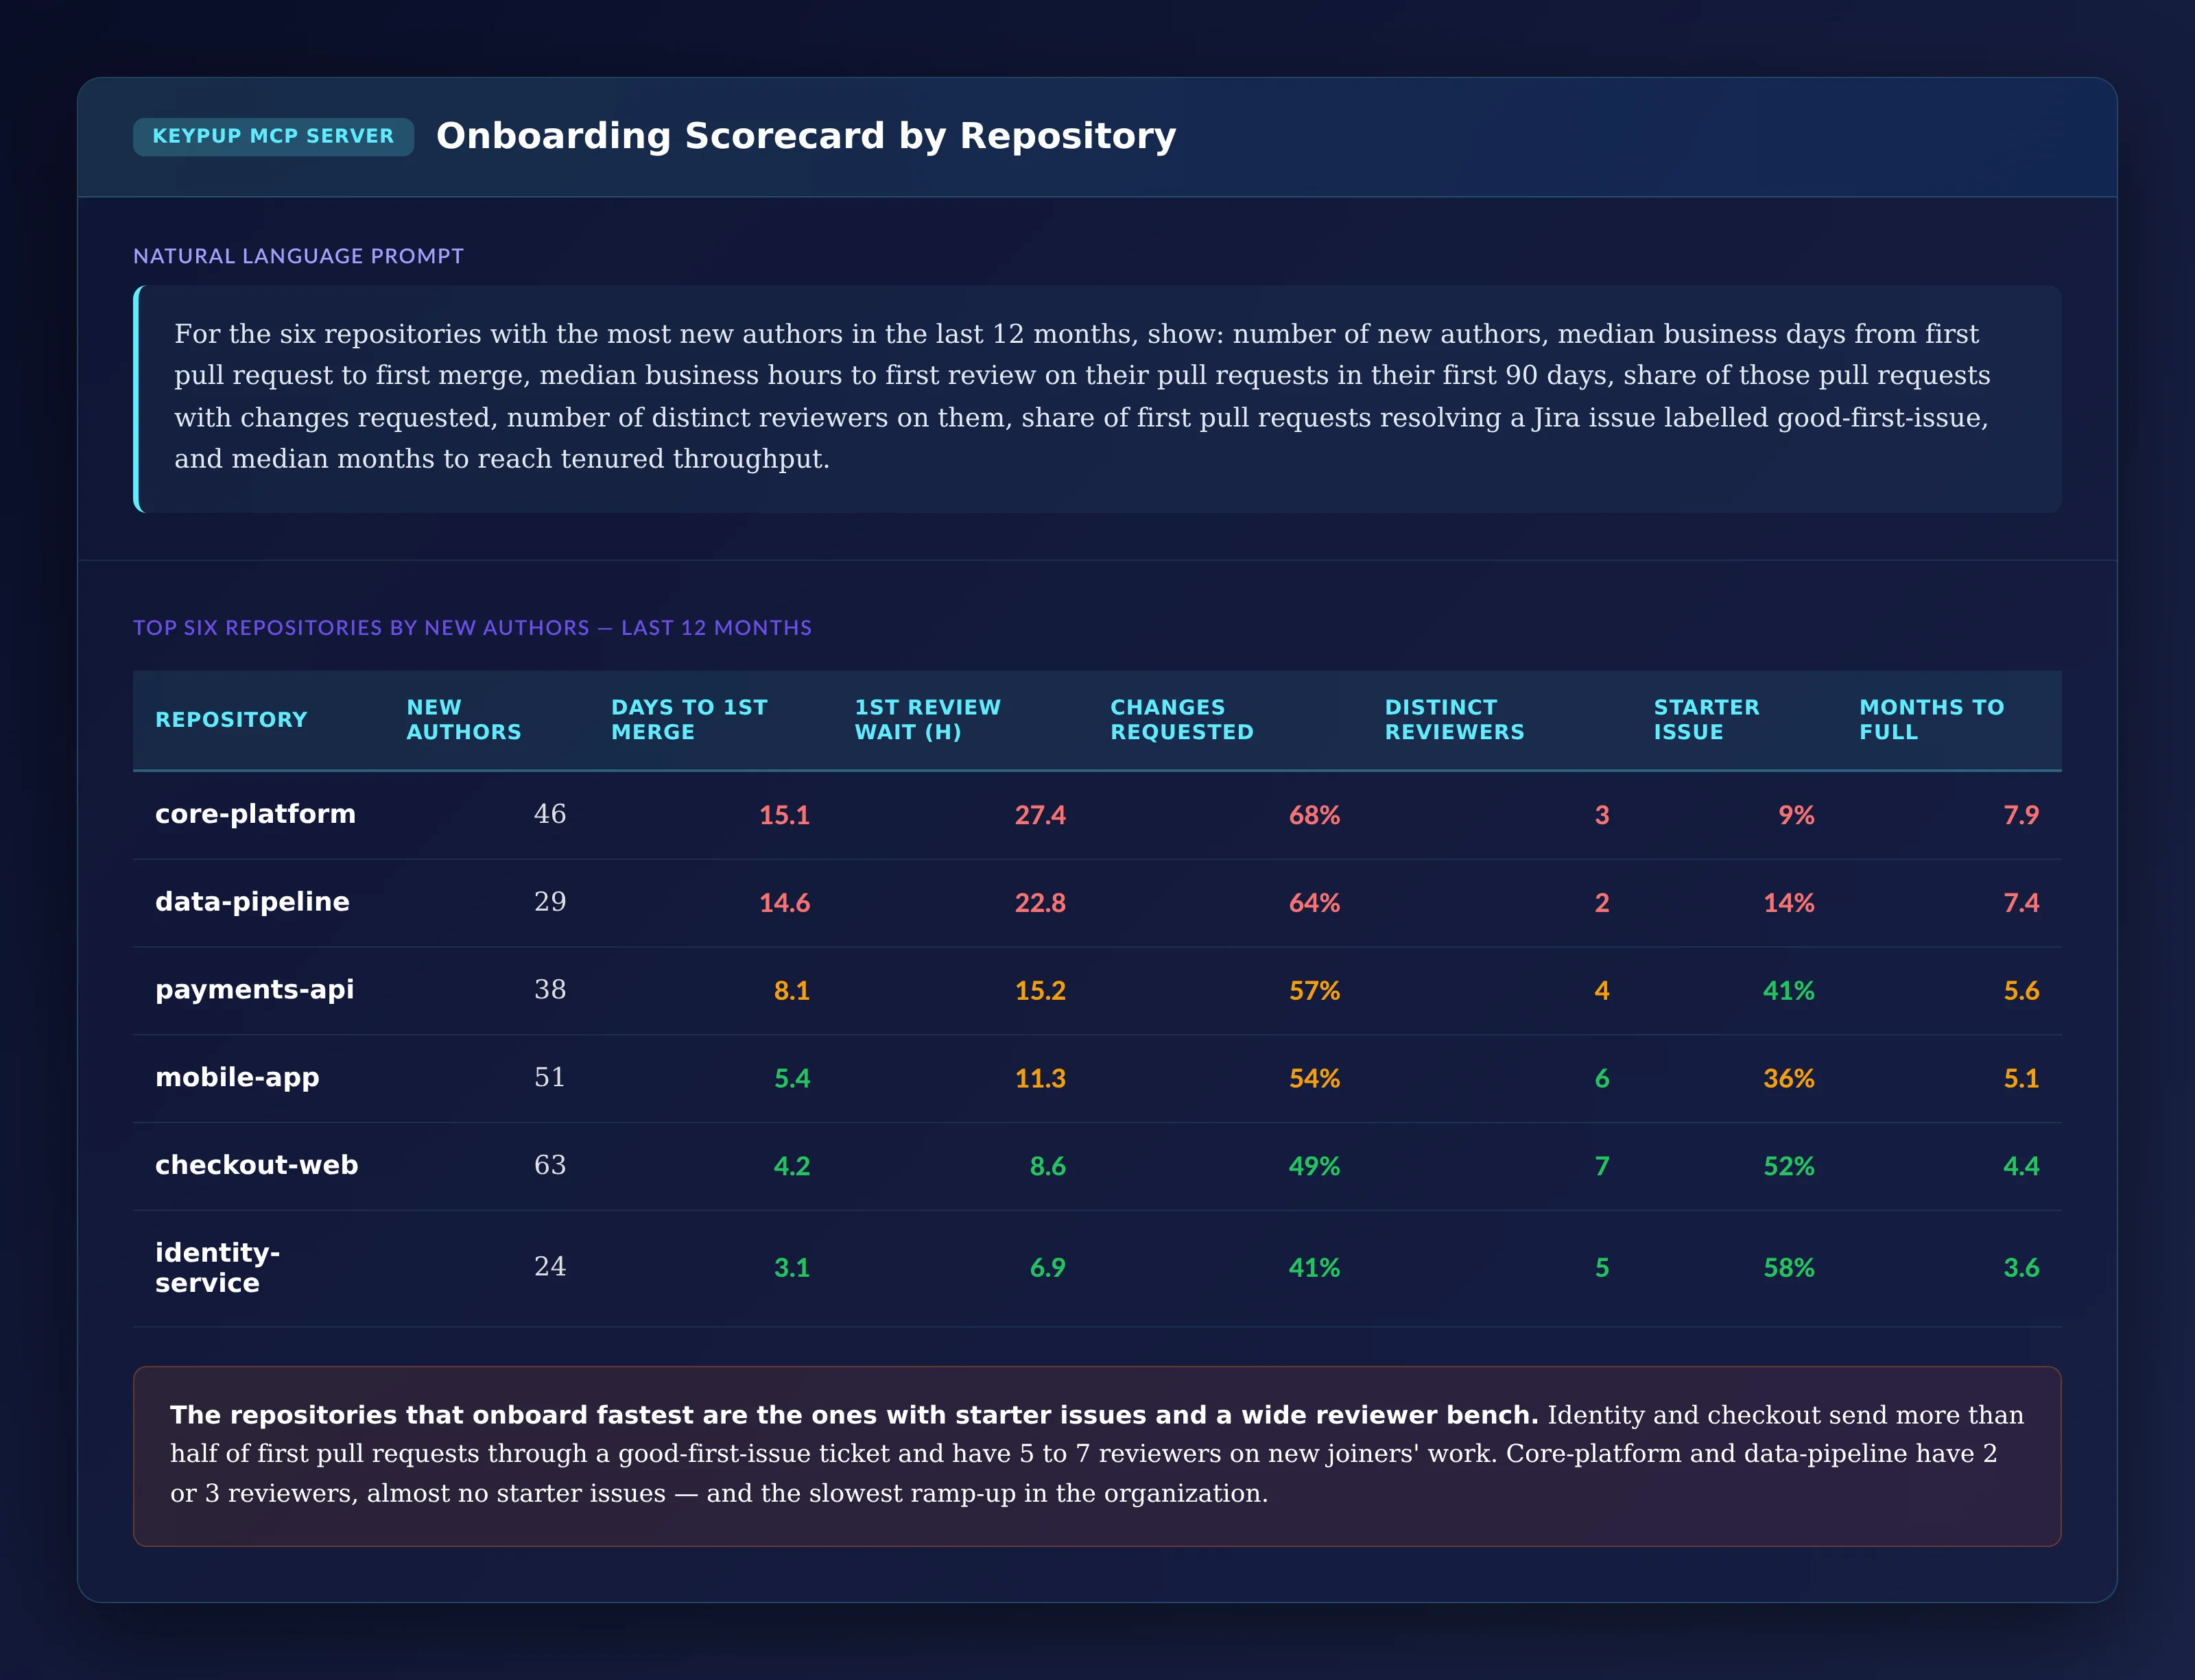This screenshot has width=2195, height=1680.
Task: Sort by the REPOSITORY column header
Action: tap(231, 720)
